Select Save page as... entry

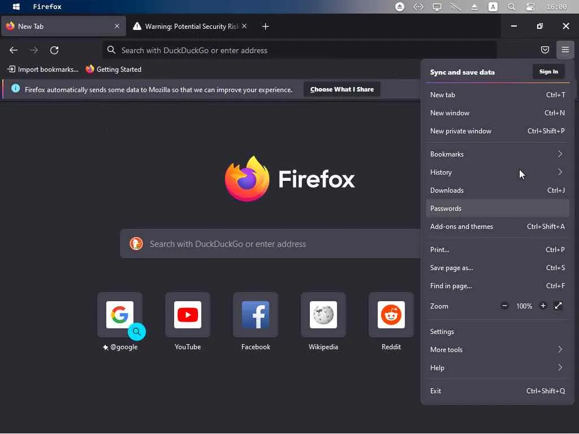pyautogui.click(x=498, y=268)
